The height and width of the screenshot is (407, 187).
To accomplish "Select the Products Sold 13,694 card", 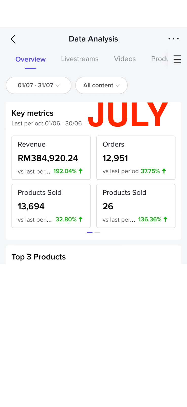I will (x=51, y=206).
